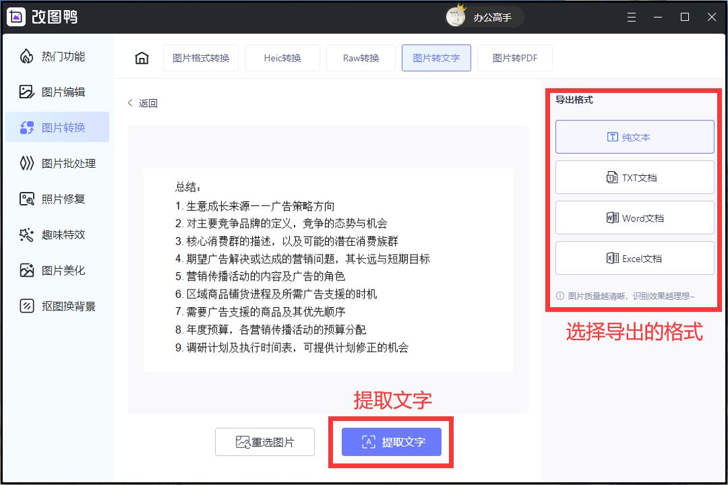
Task: Click 重选图片 to choose another image
Action: click(264, 442)
